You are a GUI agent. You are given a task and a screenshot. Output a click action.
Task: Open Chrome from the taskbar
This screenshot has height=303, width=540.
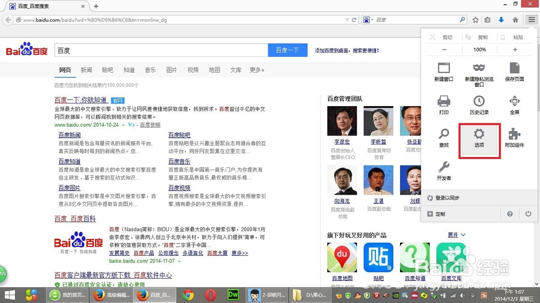[x=188, y=295]
